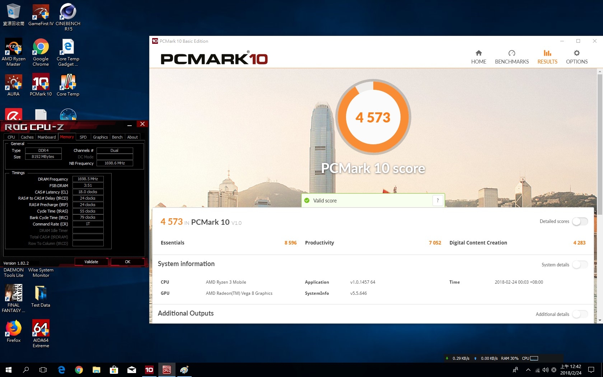
Task: Click Validate button in CPU-Z
Action: 91,262
